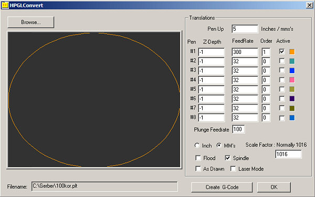Viewport: 315px width, 197px height.
Task: Enable the Flood checkbox
Action: point(198,158)
